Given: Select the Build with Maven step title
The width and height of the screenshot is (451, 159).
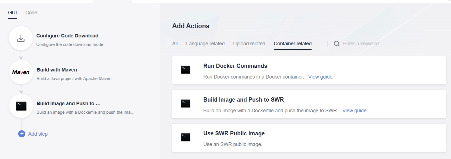Looking at the screenshot, I should (x=57, y=70).
